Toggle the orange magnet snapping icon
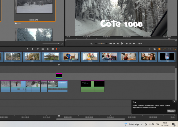 [159, 49]
